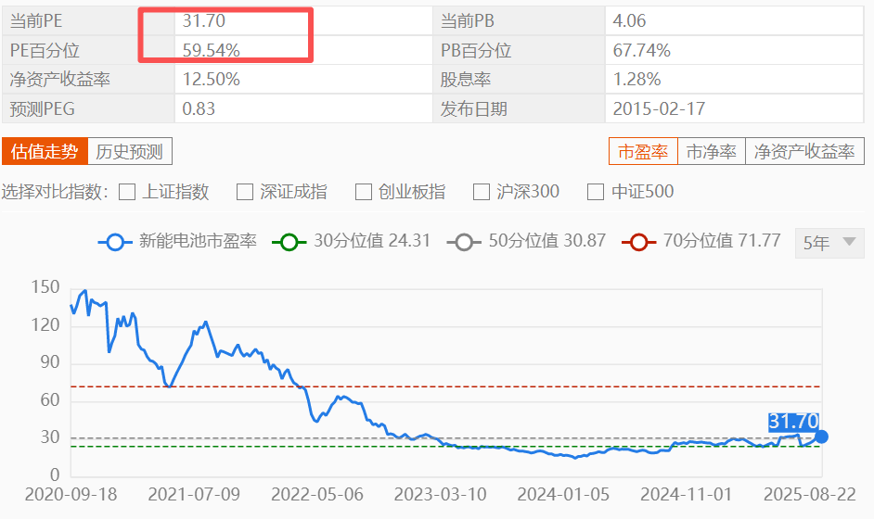
Task: Open the 5年 time range dropdown
Action: tap(829, 243)
